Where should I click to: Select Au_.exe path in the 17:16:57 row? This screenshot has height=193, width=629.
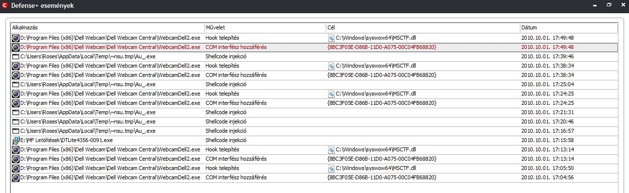tap(88, 131)
